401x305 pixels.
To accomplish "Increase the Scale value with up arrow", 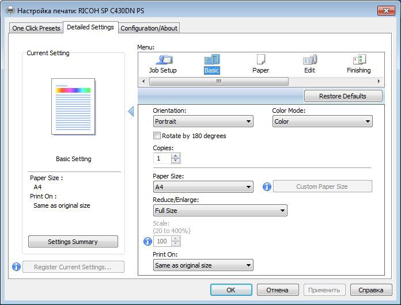I will click(175, 239).
